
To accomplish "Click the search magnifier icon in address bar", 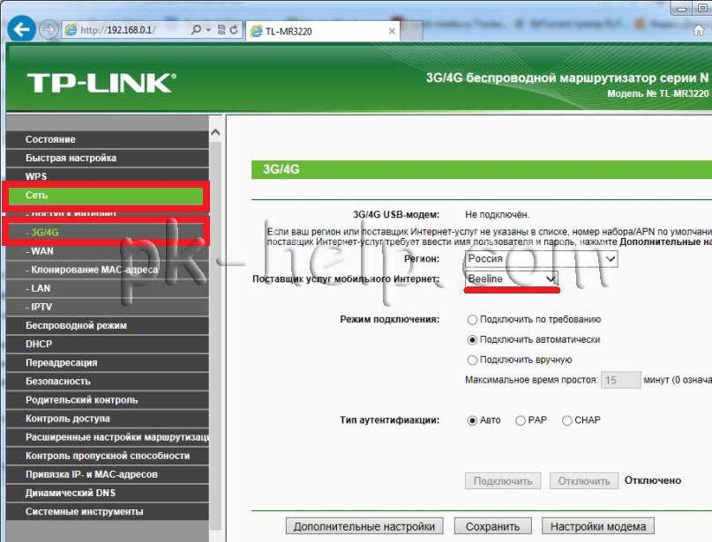I will [x=196, y=30].
